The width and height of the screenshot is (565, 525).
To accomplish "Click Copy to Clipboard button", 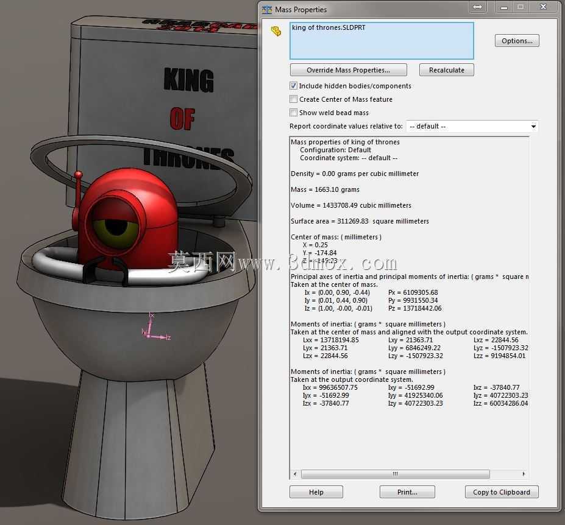I will click(x=502, y=492).
